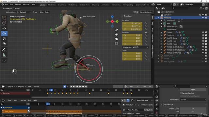Jump to the first frame
The image size is (209, 117).
coord(71,86)
